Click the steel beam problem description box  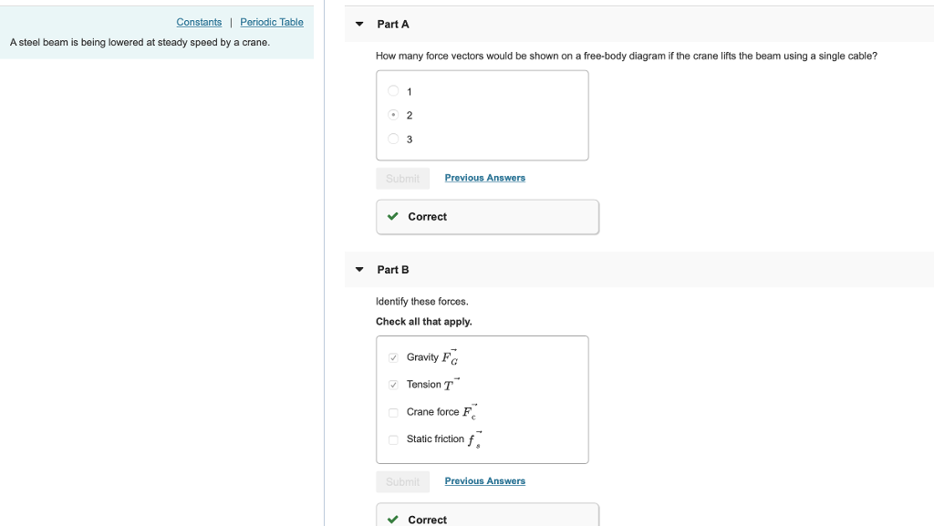(x=157, y=33)
